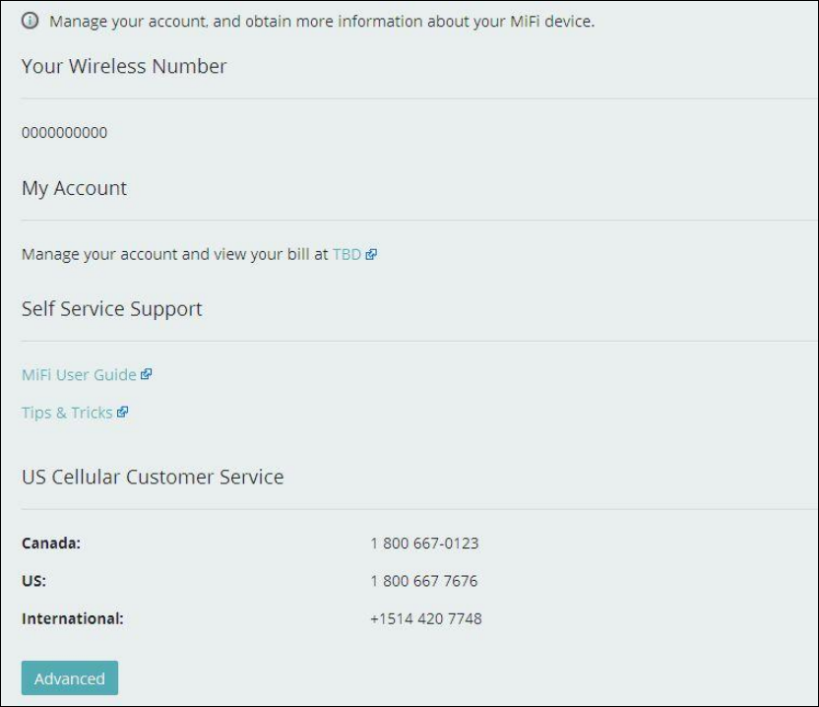Screen dimensions: 819x707
Task: Open the Tips & Tricks link
Action: click(67, 413)
